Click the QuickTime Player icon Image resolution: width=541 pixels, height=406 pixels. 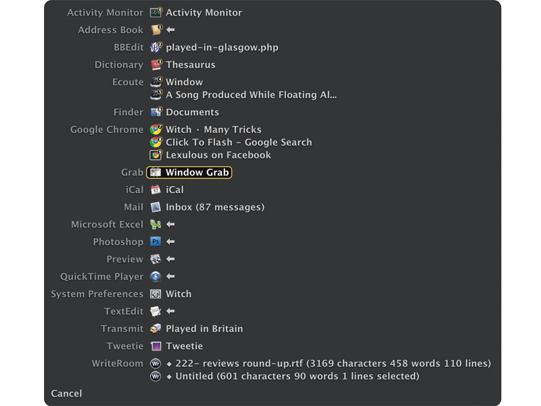click(156, 277)
